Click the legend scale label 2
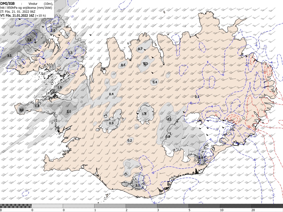 point(127,210)
